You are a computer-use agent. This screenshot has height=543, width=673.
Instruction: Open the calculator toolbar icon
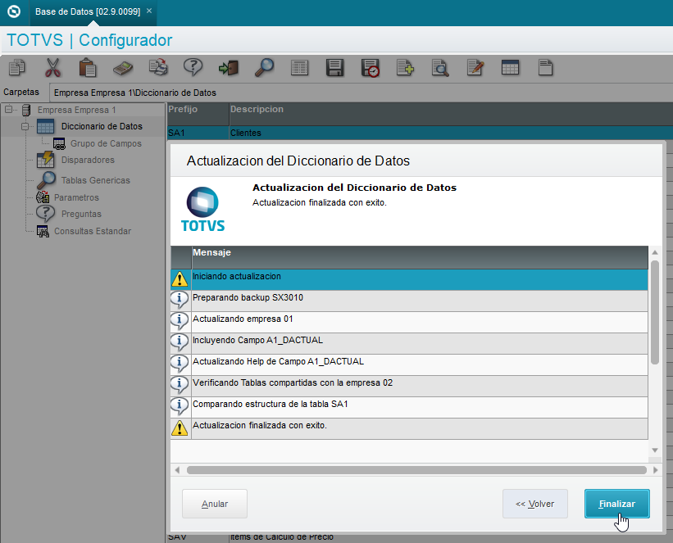[x=123, y=68]
